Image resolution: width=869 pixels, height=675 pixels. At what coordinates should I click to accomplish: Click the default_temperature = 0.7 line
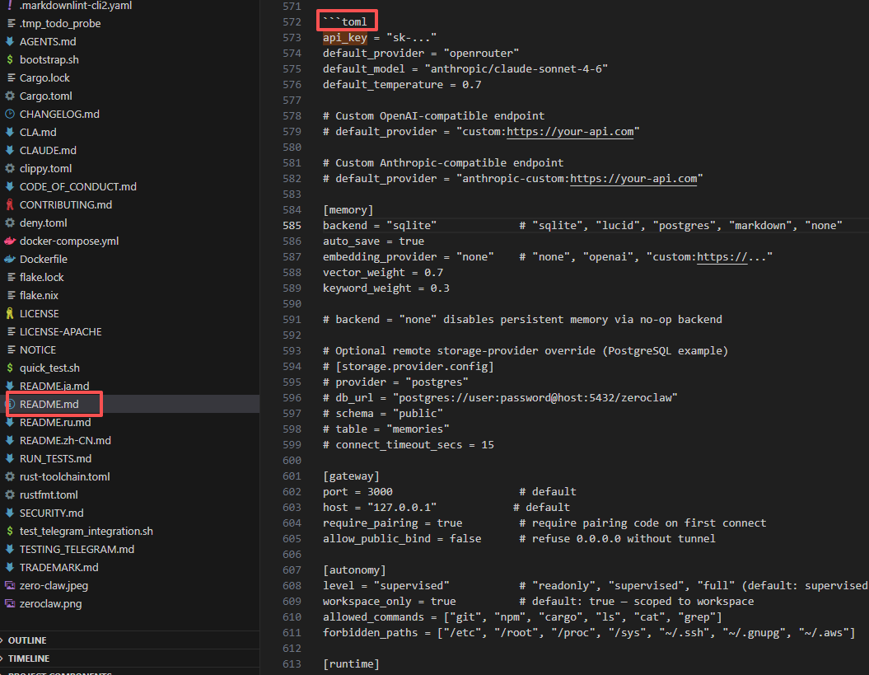click(x=402, y=84)
